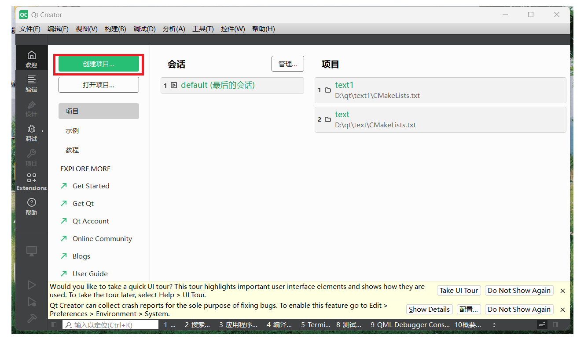
Task: Open the 调试 (Debug) mode in sidebar
Action: [x=31, y=133]
